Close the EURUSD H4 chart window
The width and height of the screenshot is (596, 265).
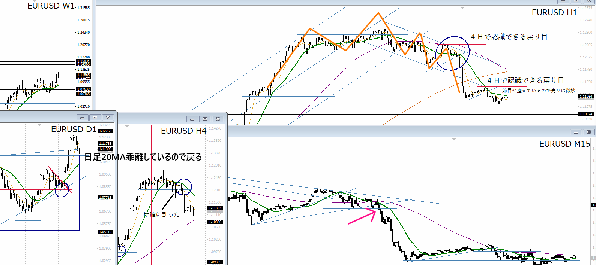(x=218, y=119)
